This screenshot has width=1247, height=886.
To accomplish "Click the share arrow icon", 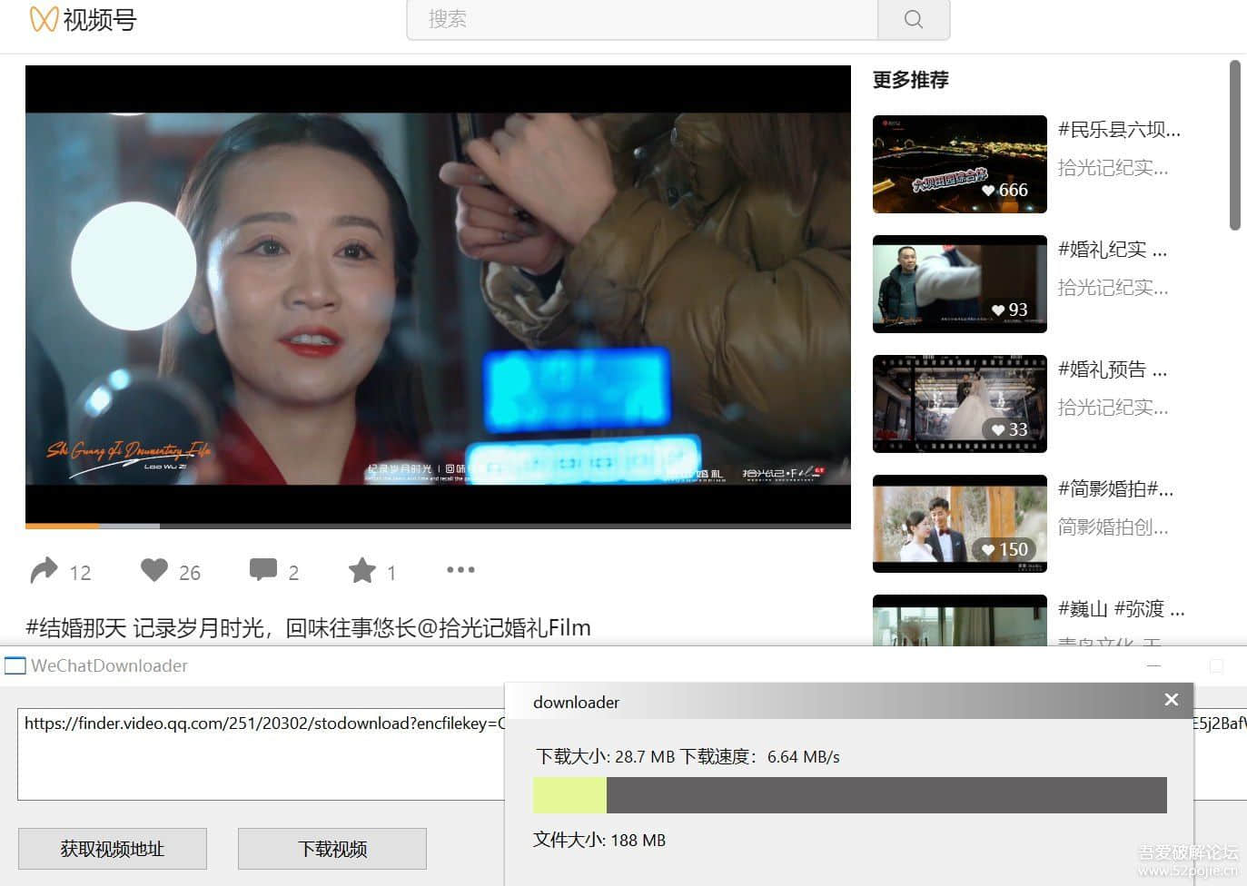I will (x=44, y=570).
